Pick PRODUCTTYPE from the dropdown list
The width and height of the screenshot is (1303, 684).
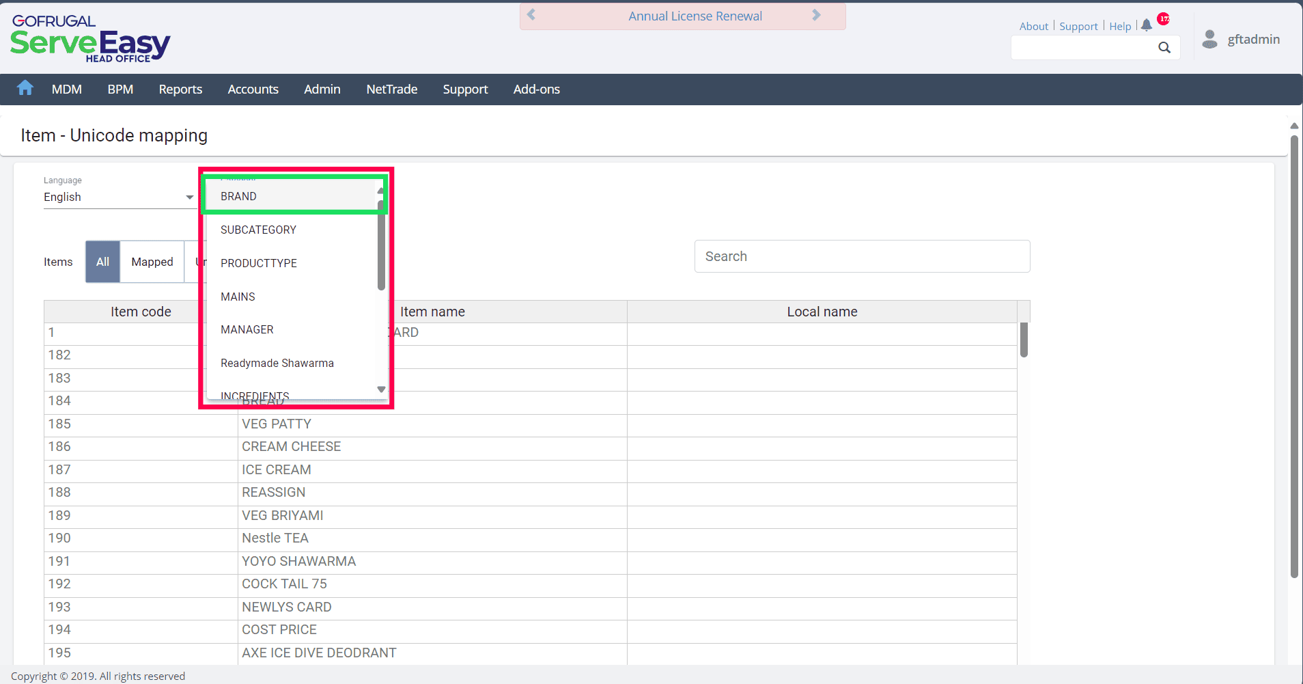pos(292,263)
